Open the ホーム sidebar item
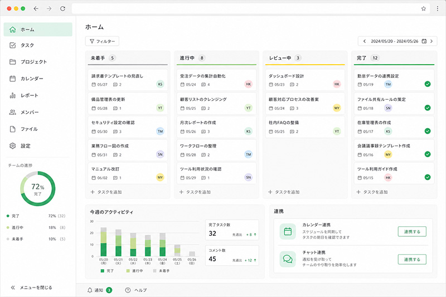This screenshot has height=297, width=446. pos(38,30)
